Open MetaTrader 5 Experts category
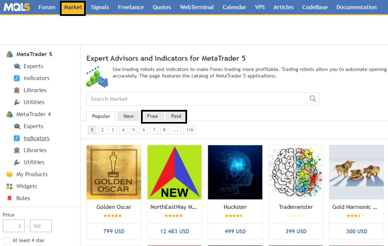Viewport: 388px width, 246px height. (x=33, y=66)
